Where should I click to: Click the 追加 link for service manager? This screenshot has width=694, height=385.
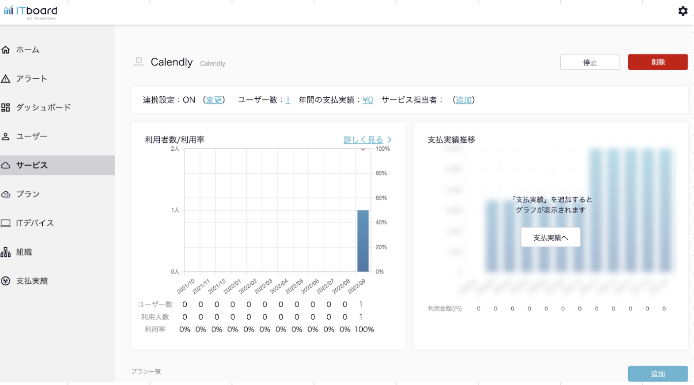[x=463, y=100]
